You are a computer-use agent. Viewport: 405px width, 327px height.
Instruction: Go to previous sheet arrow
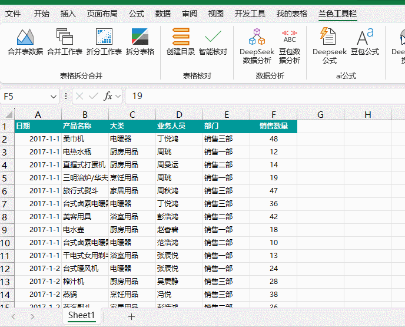14,316
